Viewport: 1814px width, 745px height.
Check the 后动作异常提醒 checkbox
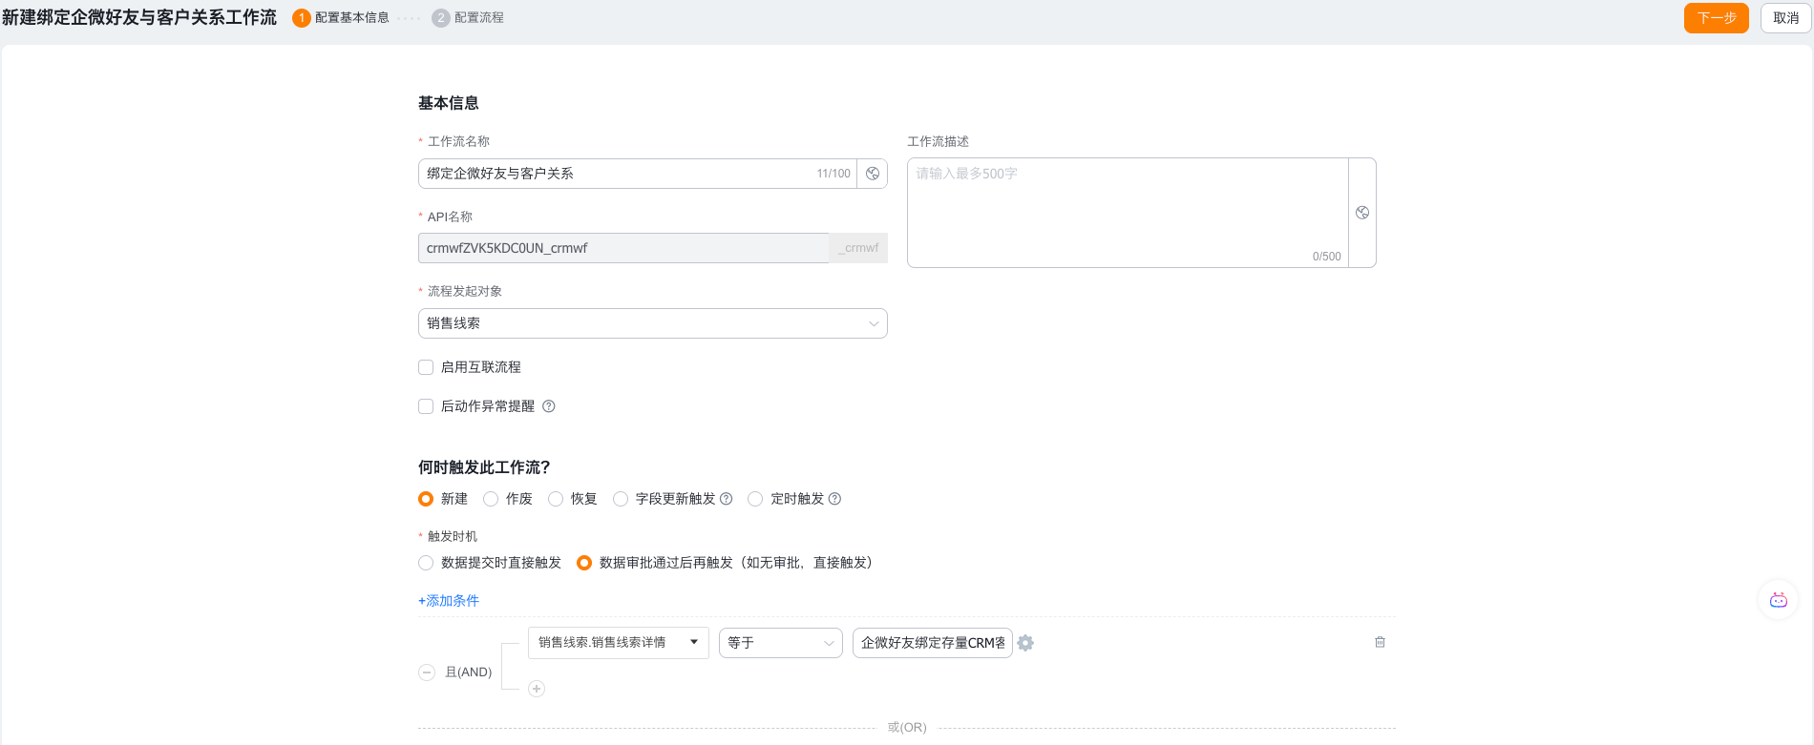426,406
